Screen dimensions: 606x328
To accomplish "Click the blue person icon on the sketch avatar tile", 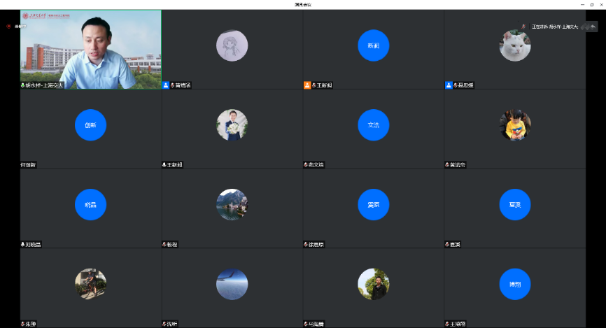I will pos(166,85).
